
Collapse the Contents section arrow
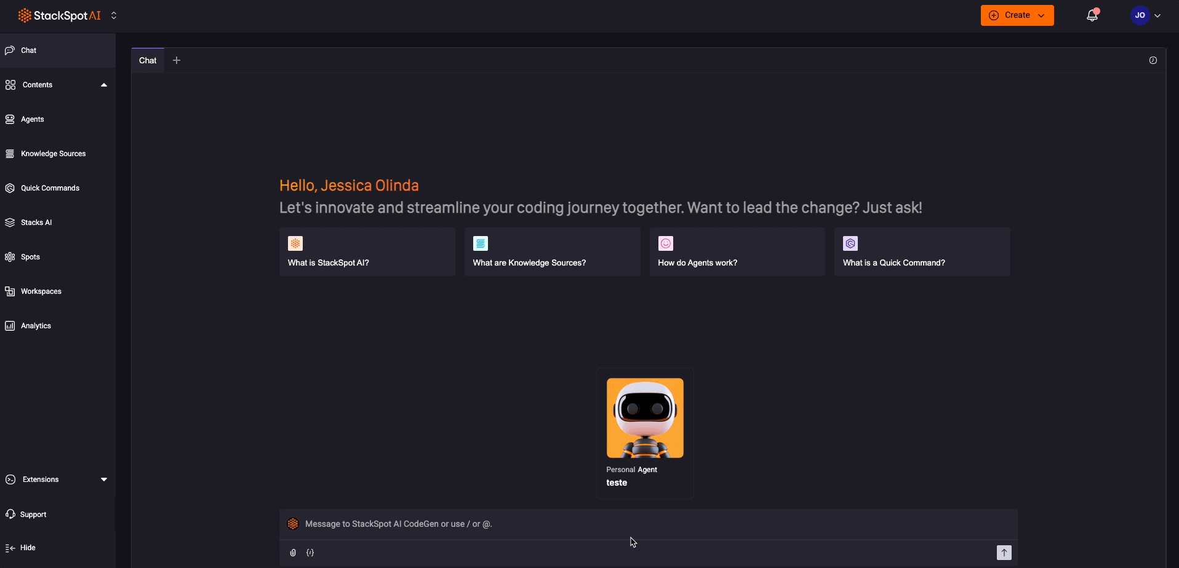[x=103, y=85]
